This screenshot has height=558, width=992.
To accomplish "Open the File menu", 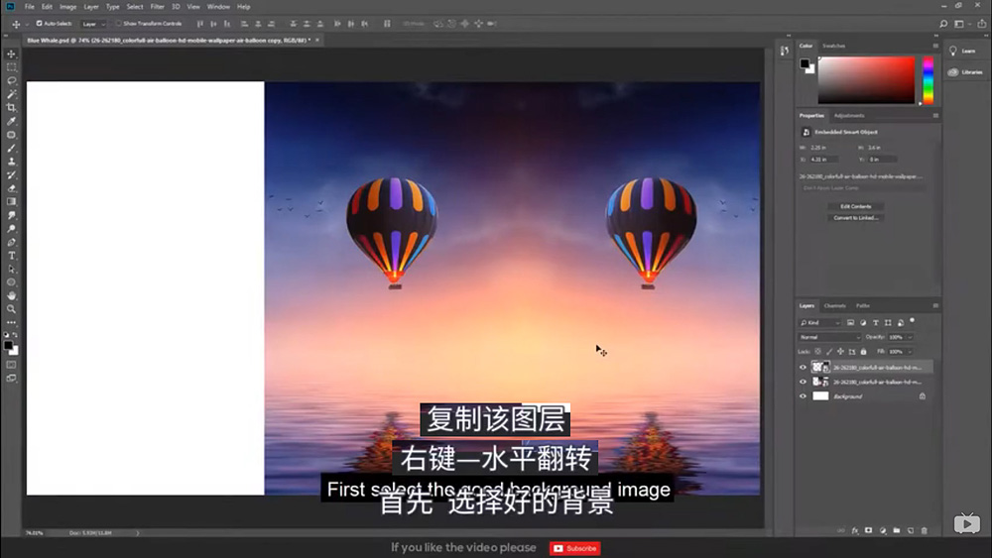I will point(29,7).
